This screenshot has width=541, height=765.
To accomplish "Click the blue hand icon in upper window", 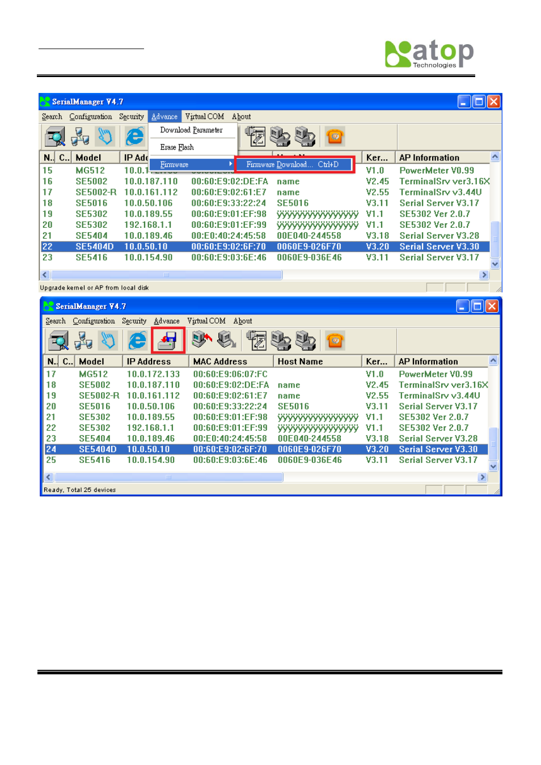I will pyautogui.click(x=105, y=137).
